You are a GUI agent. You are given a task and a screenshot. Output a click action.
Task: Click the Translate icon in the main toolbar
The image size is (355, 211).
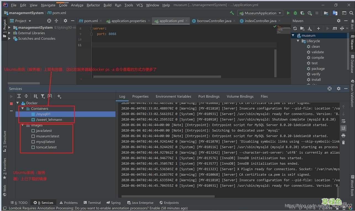point(335,13)
